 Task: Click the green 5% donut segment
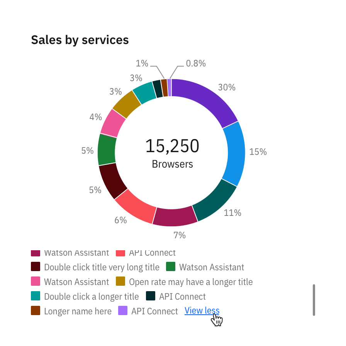107,150
